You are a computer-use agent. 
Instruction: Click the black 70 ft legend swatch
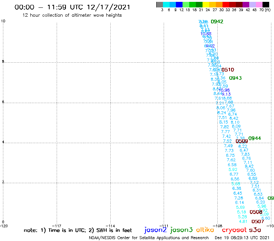point(265,4)
